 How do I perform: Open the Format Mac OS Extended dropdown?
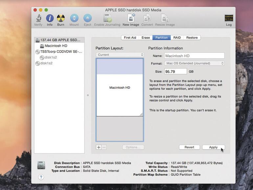point(194,63)
